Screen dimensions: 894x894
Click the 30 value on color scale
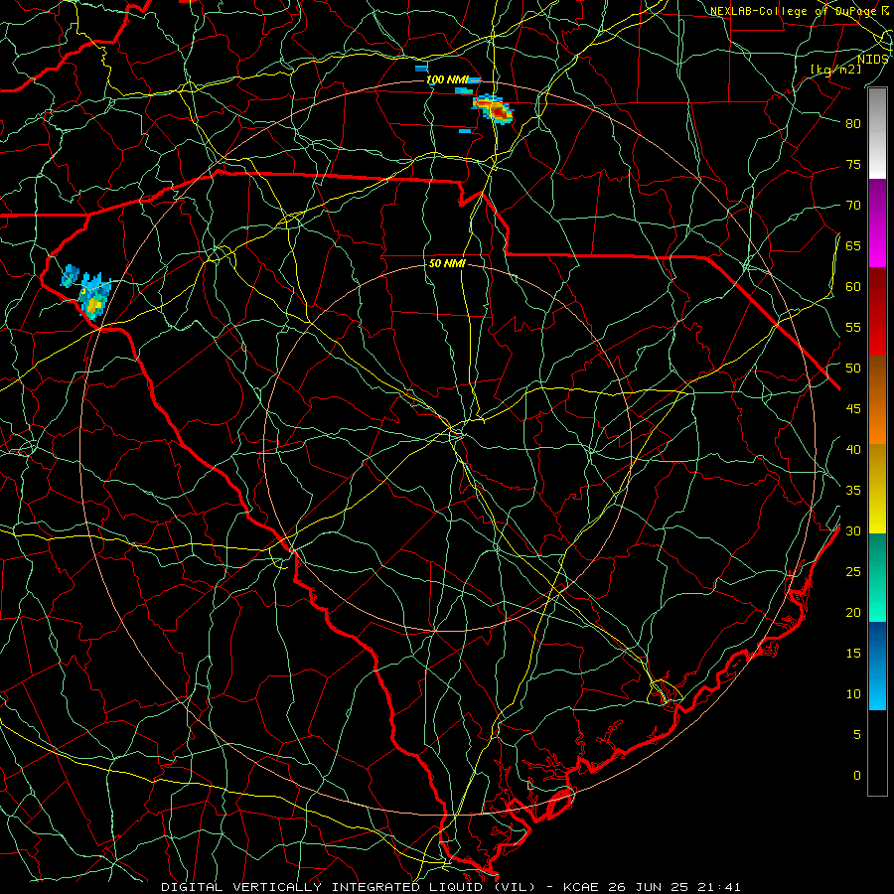coord(853,530)
